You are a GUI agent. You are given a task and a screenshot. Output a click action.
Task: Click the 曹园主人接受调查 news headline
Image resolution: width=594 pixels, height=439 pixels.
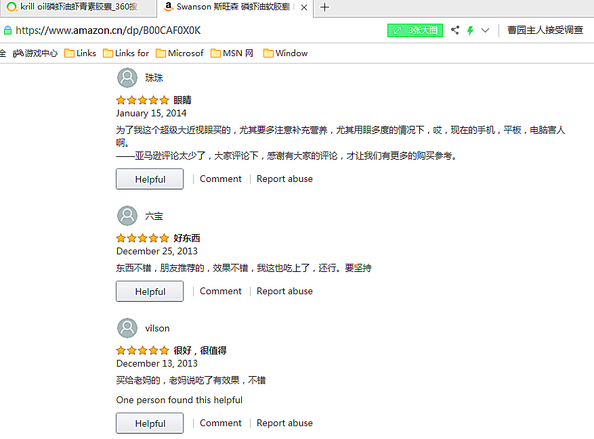(545, 30)
